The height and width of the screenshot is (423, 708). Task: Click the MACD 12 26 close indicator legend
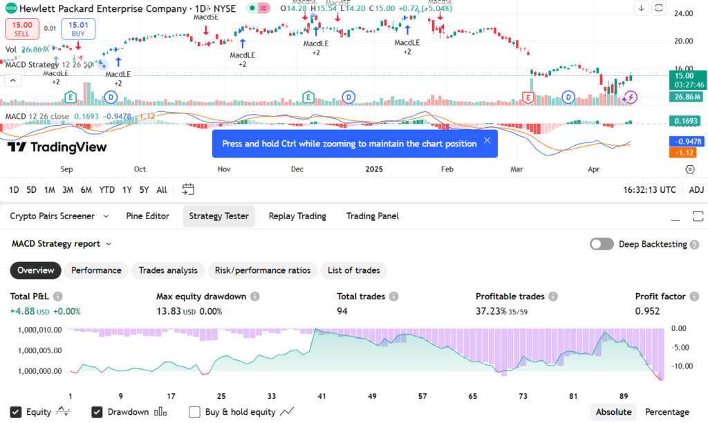(x=37, y=117)
